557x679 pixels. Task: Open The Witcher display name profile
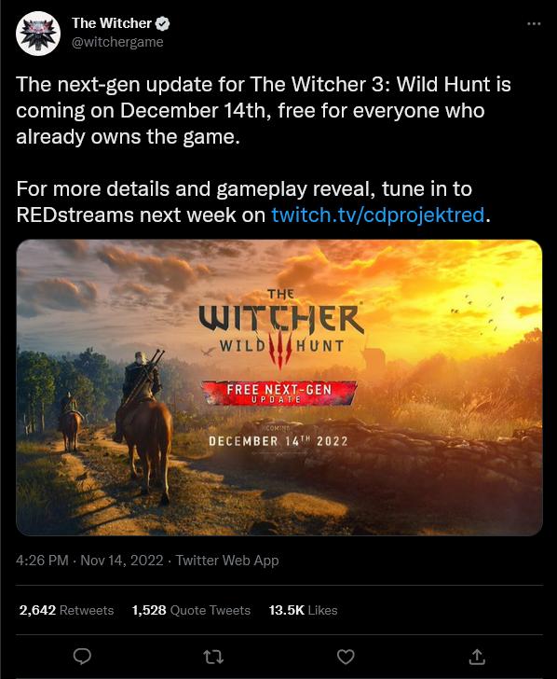[x=112, y=23]
